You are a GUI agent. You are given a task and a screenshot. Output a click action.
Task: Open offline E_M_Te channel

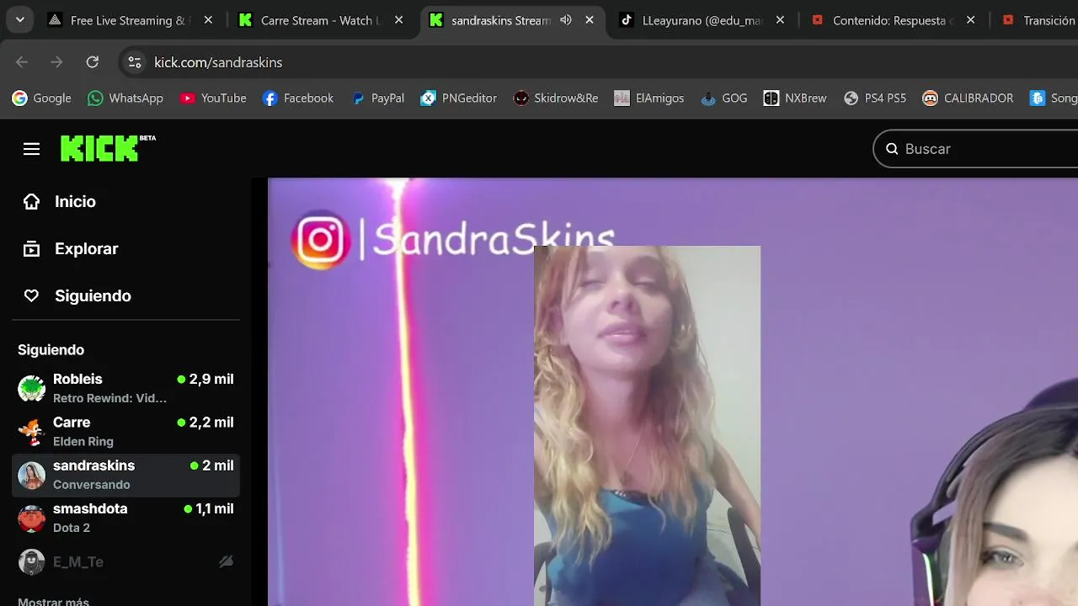click(x=126, y=561)
